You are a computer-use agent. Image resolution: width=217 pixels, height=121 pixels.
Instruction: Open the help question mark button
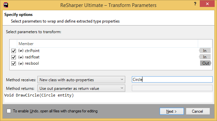tap(195, 4)
